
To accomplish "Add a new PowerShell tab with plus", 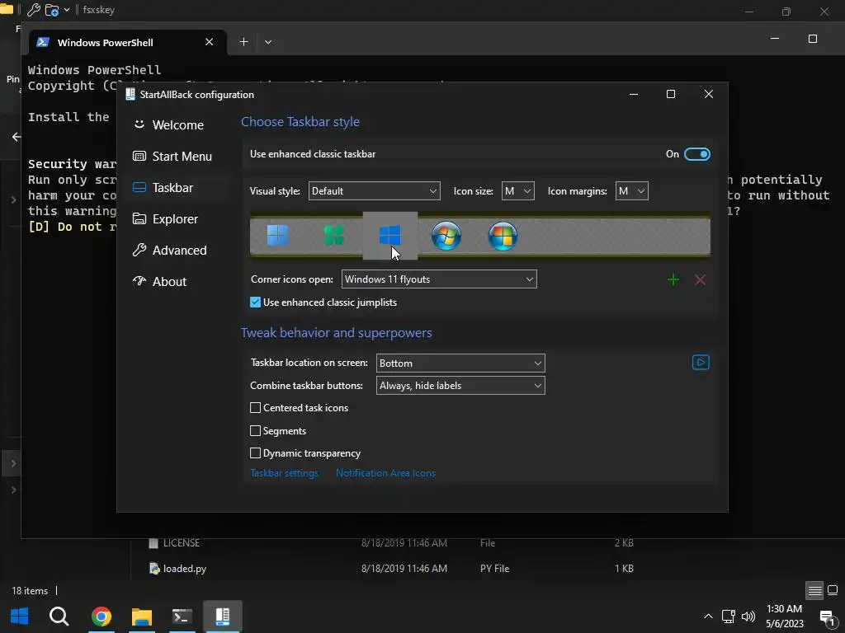I will click(x=243, y=42).
